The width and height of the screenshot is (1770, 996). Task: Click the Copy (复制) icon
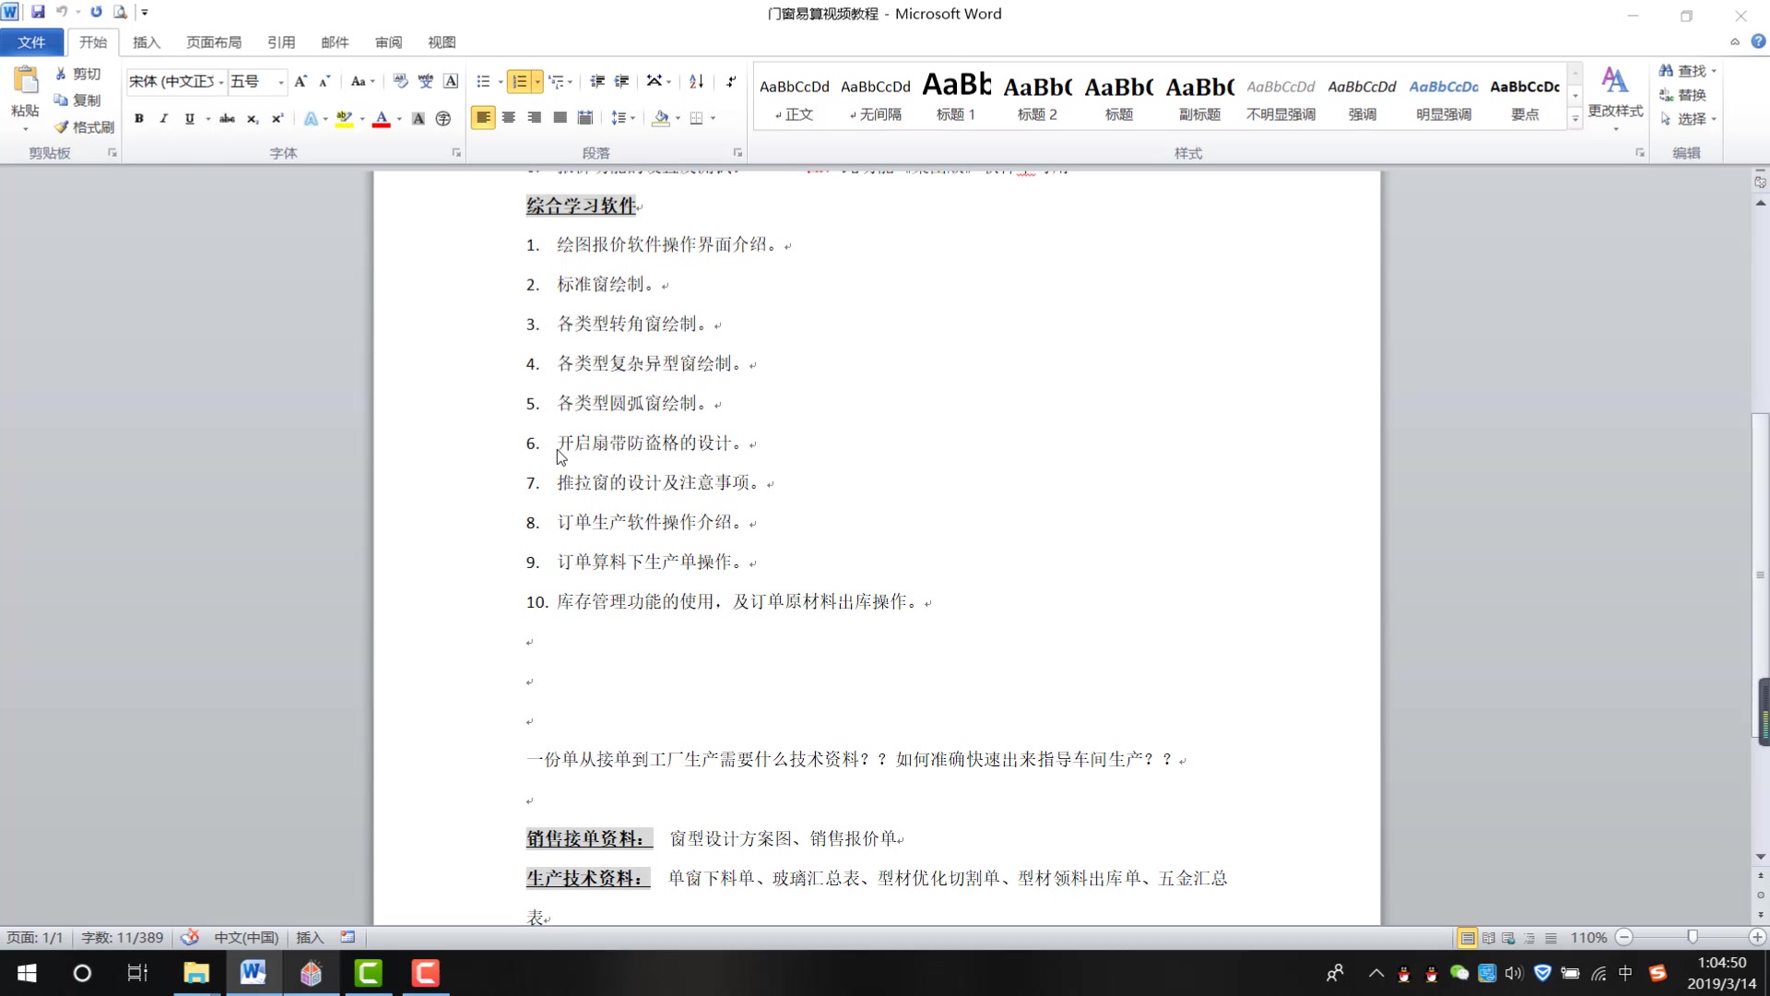(61, 100)
